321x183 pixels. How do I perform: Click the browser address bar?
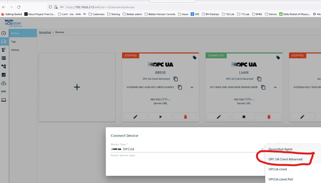pyautogui.click(x=184, y=7)
